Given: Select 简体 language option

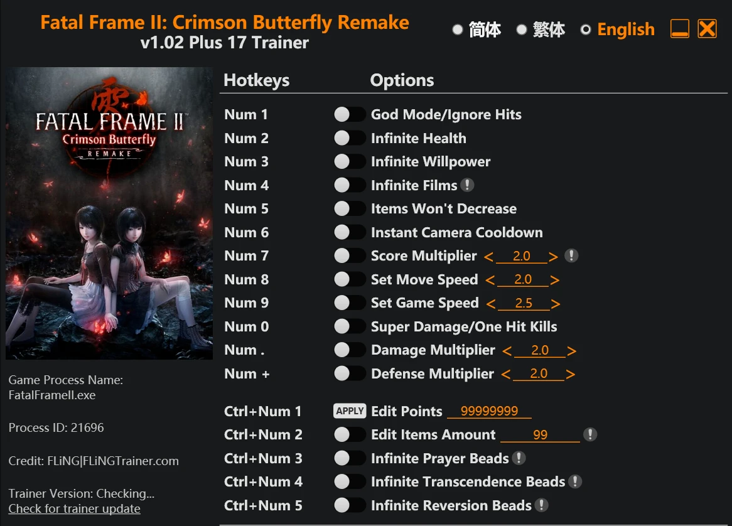Looking at the screenshot, I should pos(477,30).
